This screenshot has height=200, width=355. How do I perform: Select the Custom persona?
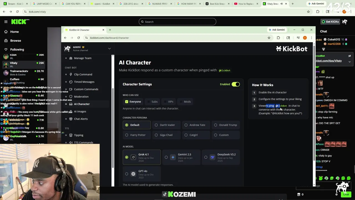coord(226,135)
